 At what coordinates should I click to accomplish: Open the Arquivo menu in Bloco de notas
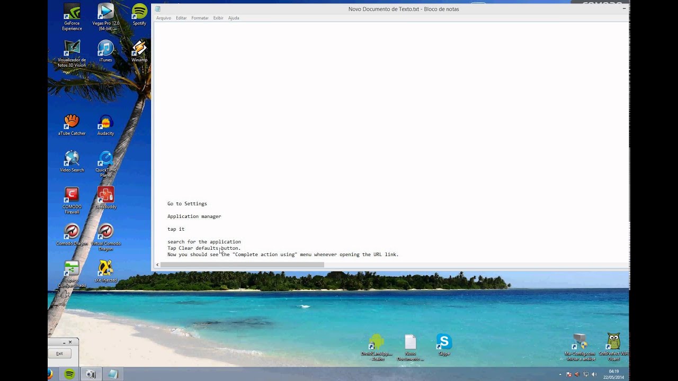pyautogui.click(x=163, y=18)
